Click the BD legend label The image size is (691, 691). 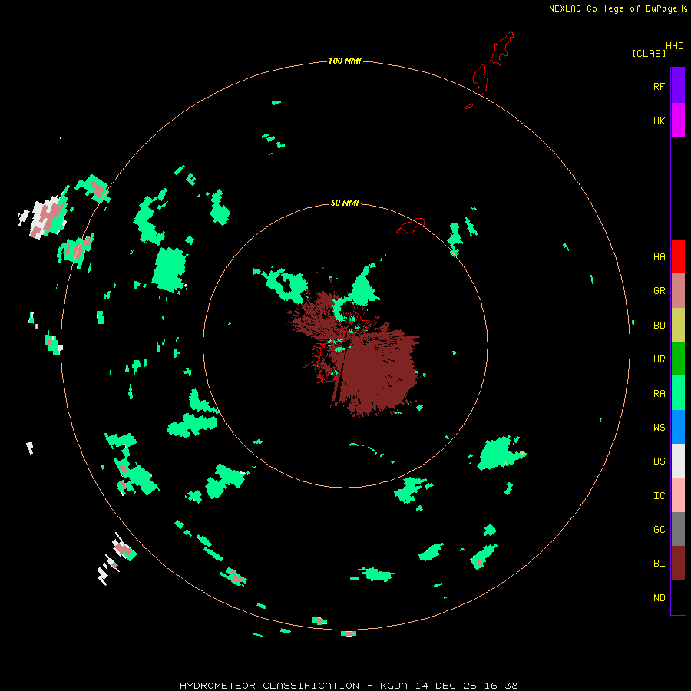(659, 326)
